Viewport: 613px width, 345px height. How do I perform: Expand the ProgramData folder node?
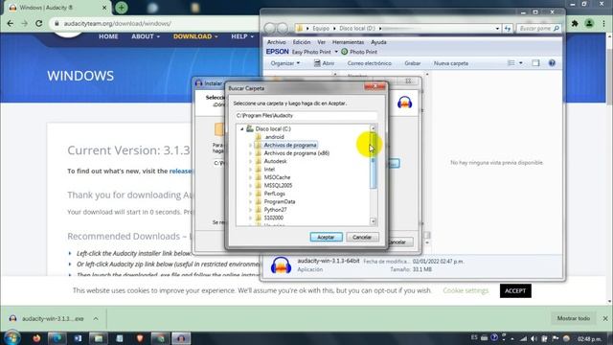click(250, 202)
